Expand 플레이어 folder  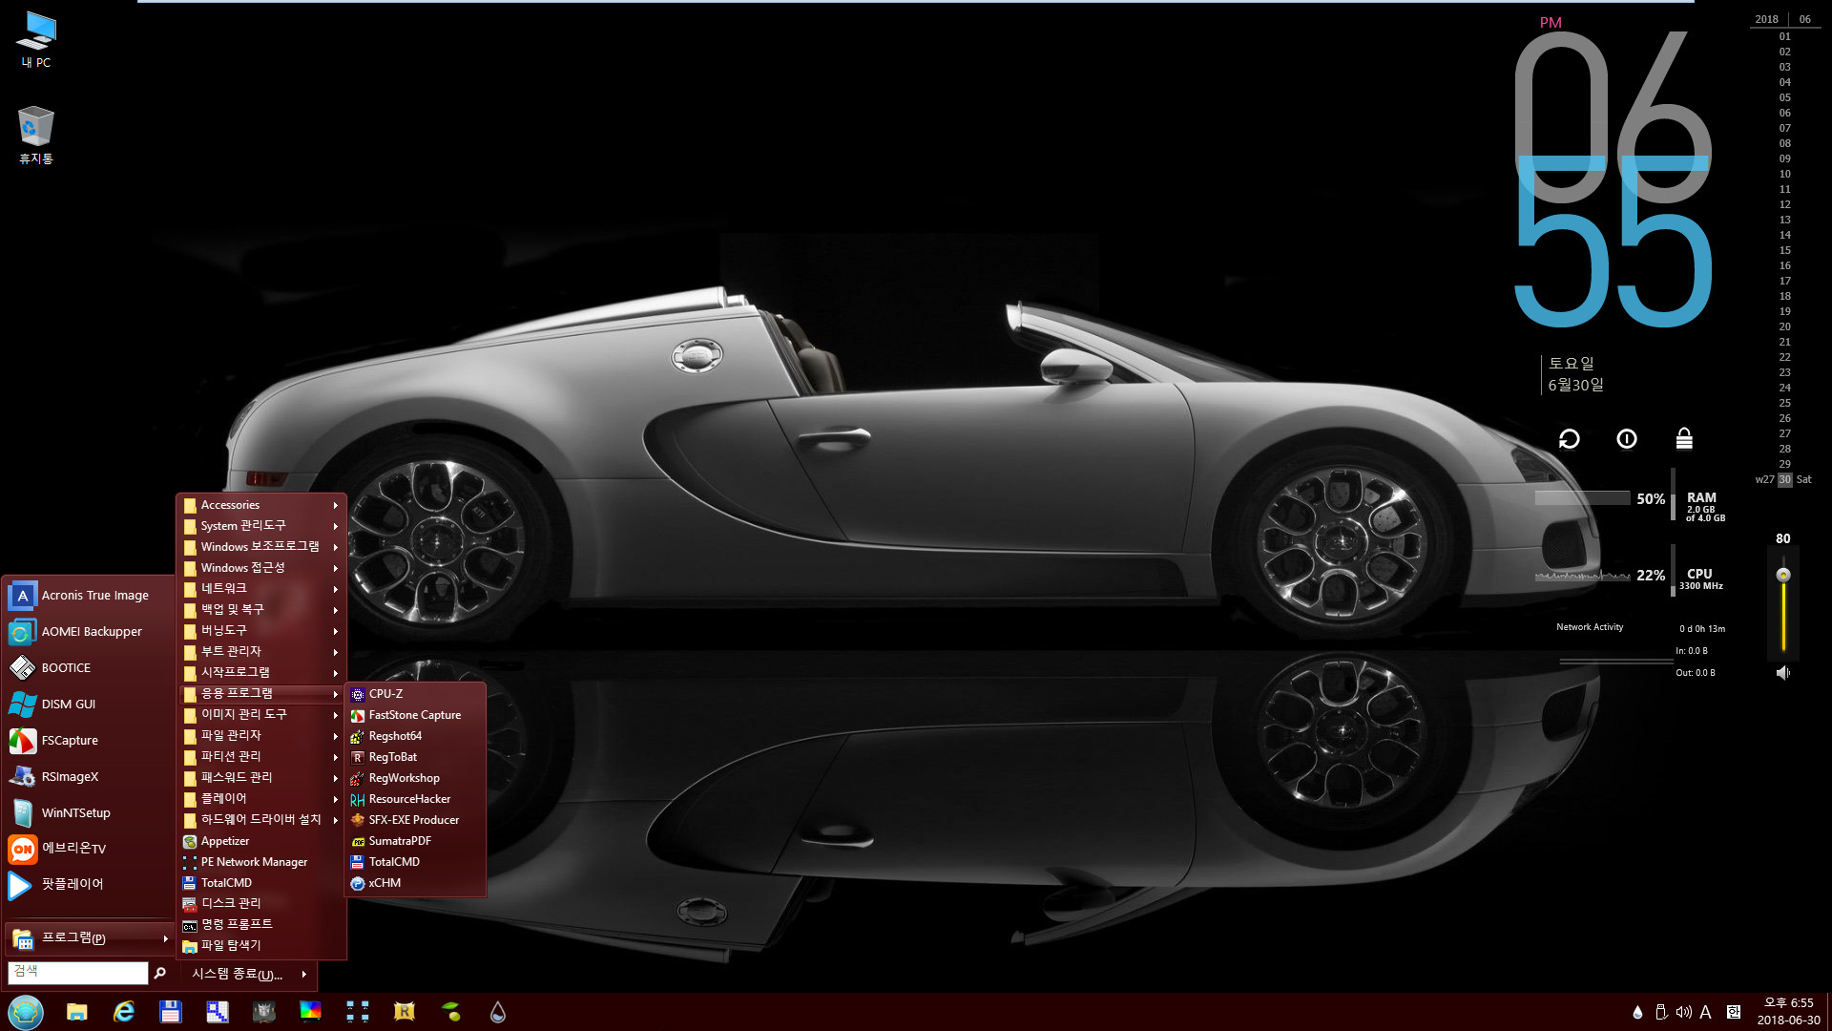[x=261, y=799]
